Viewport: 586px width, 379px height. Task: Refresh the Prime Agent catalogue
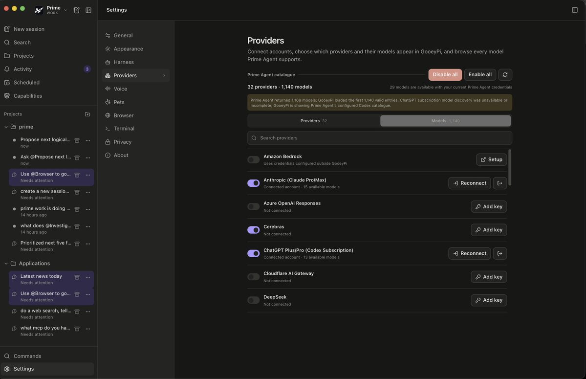point(505,75)
